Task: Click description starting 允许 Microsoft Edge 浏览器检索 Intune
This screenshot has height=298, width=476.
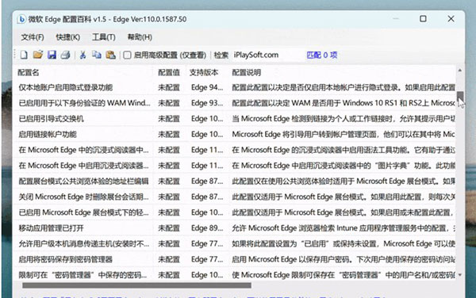Action: [344, 228]
